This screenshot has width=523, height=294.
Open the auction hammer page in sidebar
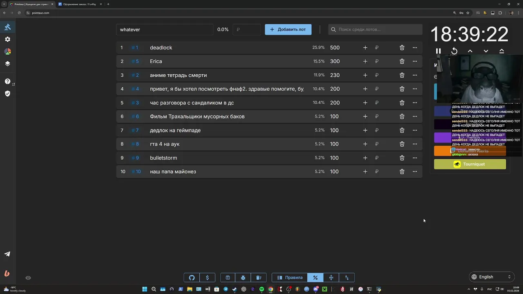(x=7, y=27)
